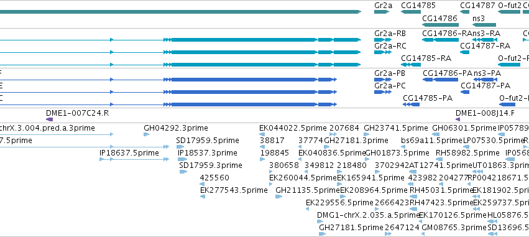The width and height of the screenshot is (529, 237).
Task: Click the CG14785 gene arrow glyph
Action: pyautogui.click(x=411, y=12)
